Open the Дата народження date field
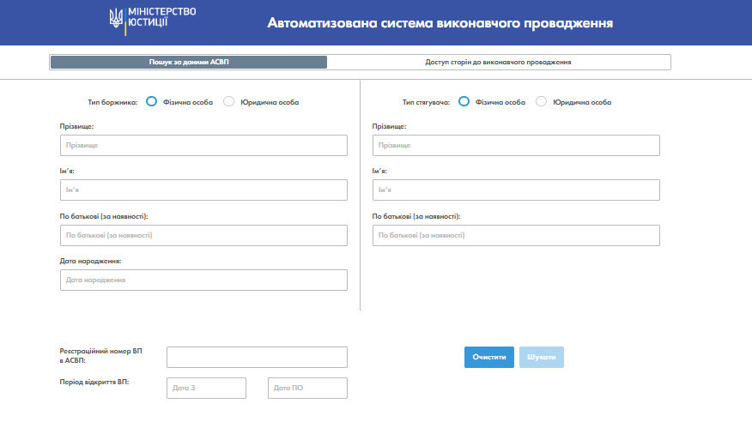 click(x=203, y=280)
